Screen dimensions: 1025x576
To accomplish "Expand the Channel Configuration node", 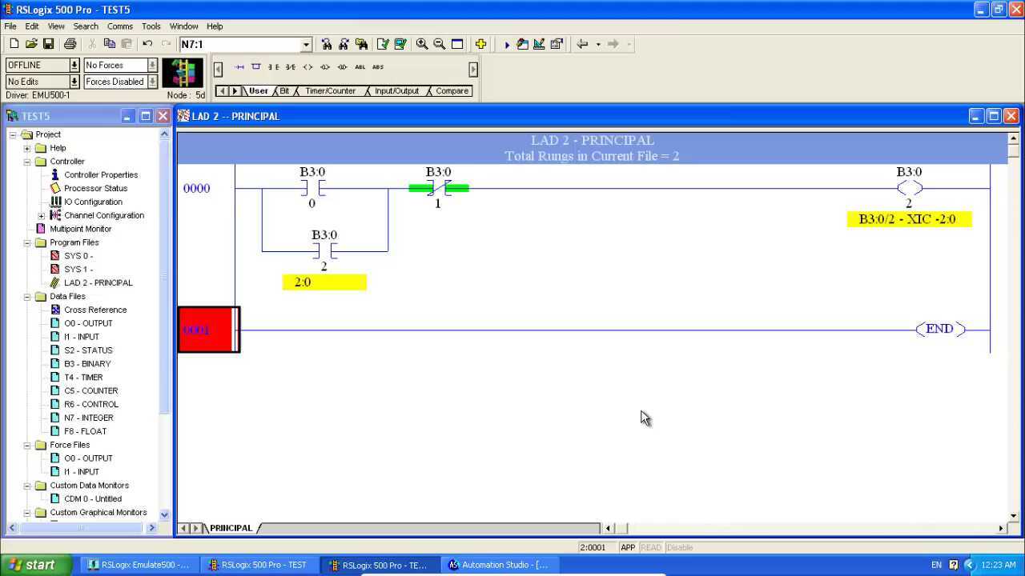I will [42, 215].
